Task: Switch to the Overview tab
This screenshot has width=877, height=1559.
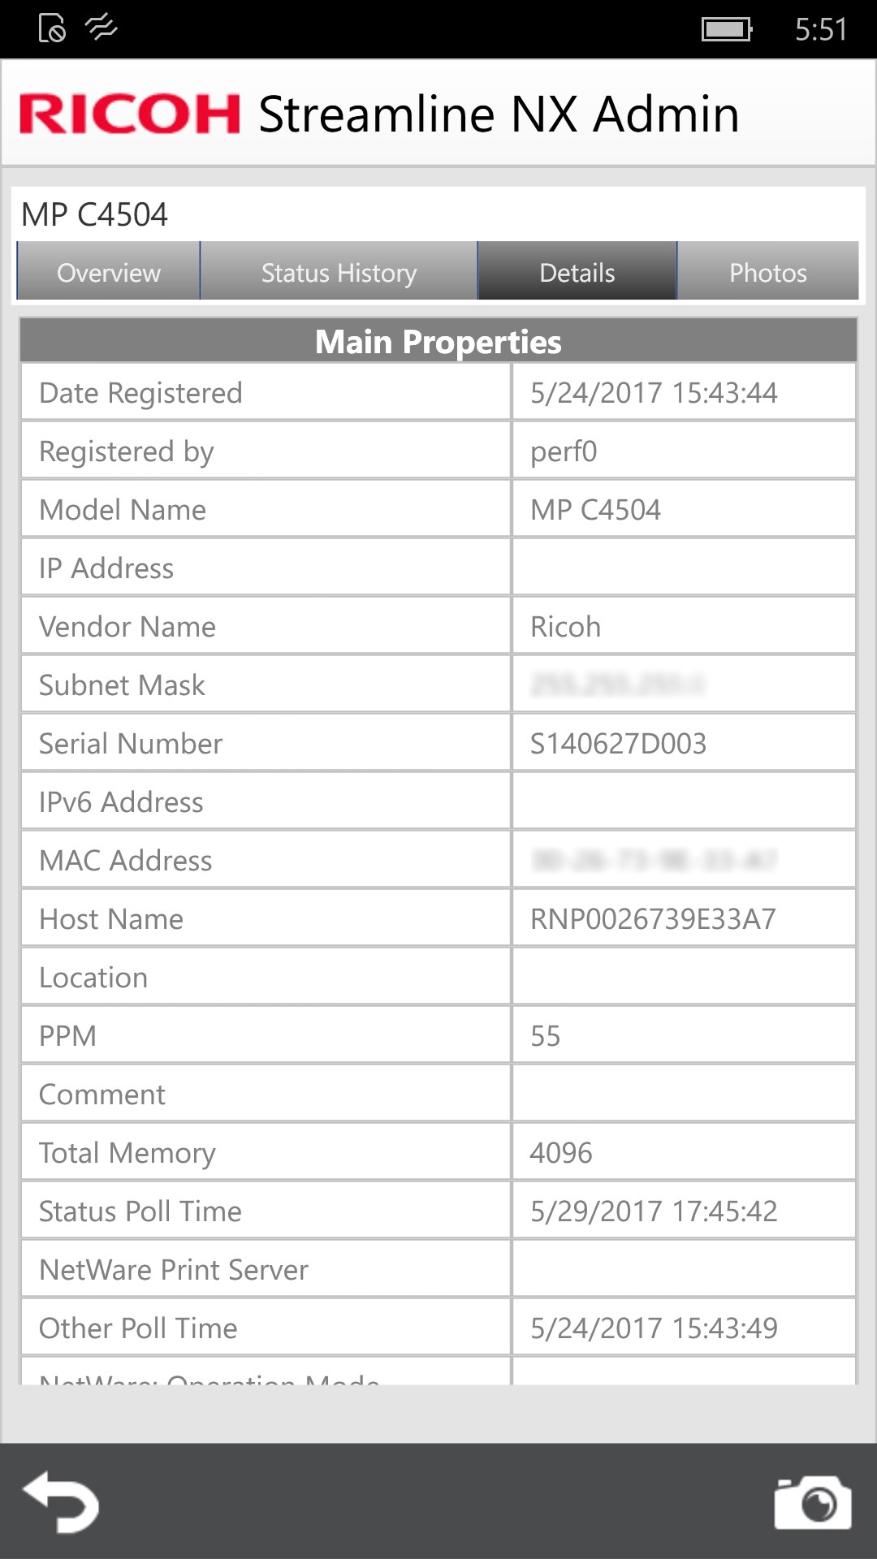Action: (109, 271)
